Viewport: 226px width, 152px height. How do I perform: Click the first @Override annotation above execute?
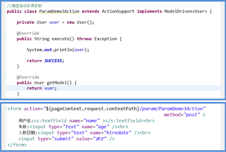point(28,33)
